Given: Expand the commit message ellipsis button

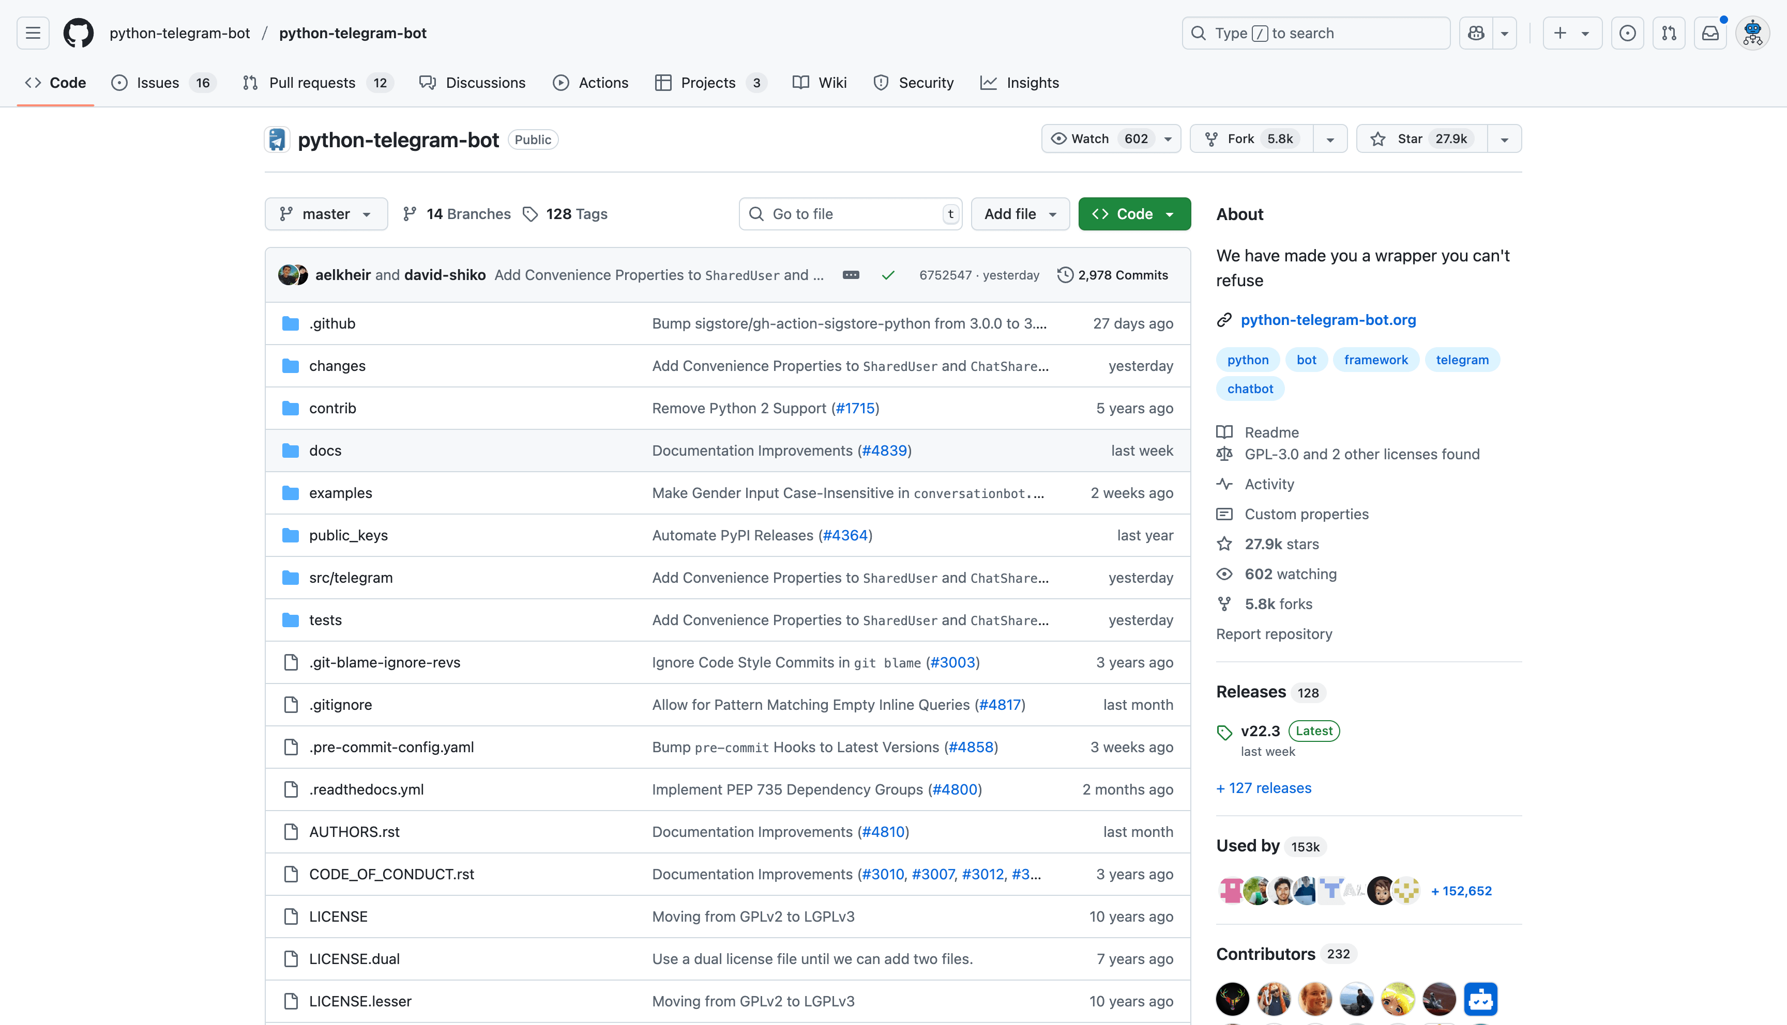Looking at the screenshot, I should [851, 274].
